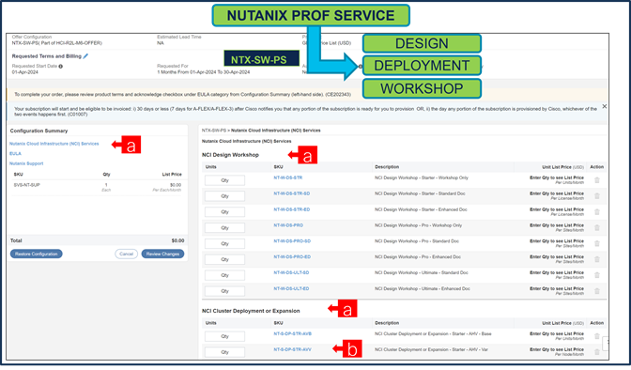Open SKU link NT-S-DP-STR-AVB
The height and width of the screenshot is (370, 631).
coord(293,333)
